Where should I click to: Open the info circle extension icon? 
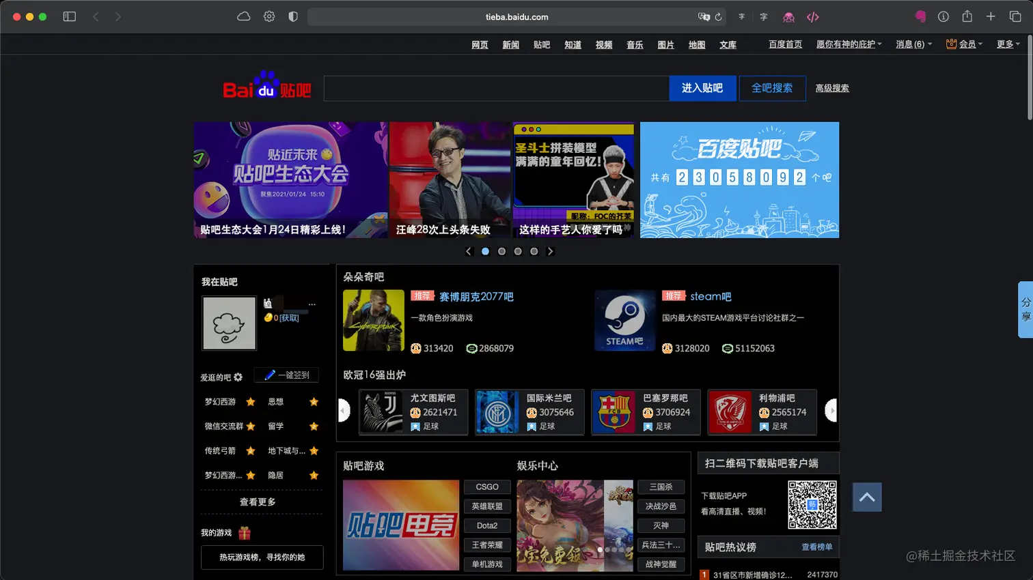[x=944, y=16]
